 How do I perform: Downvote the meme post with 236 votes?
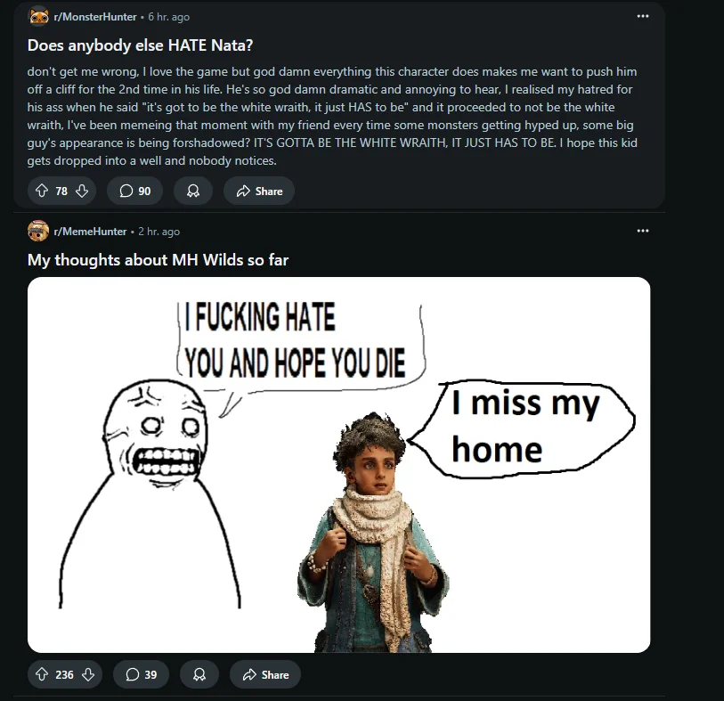point(88,674)
